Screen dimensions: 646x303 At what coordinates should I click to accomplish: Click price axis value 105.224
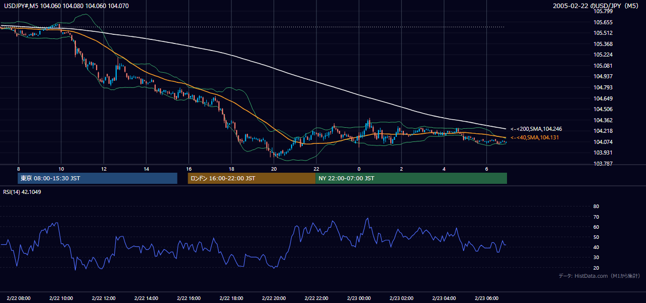(603, 55)
